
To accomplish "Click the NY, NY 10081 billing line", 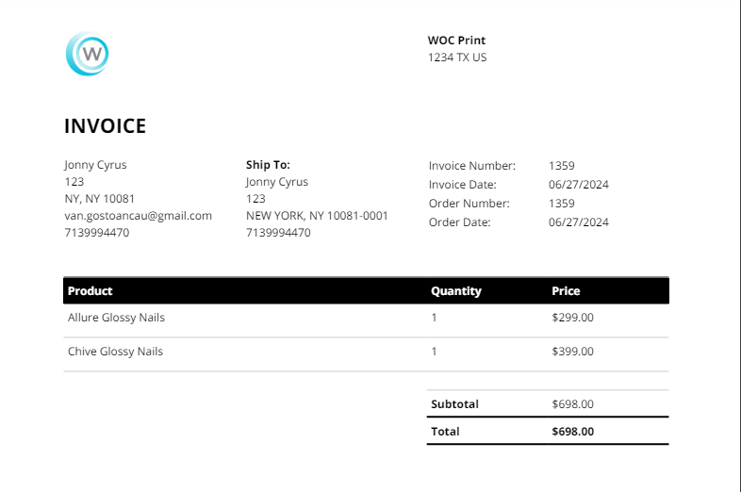I will [99, 199].
